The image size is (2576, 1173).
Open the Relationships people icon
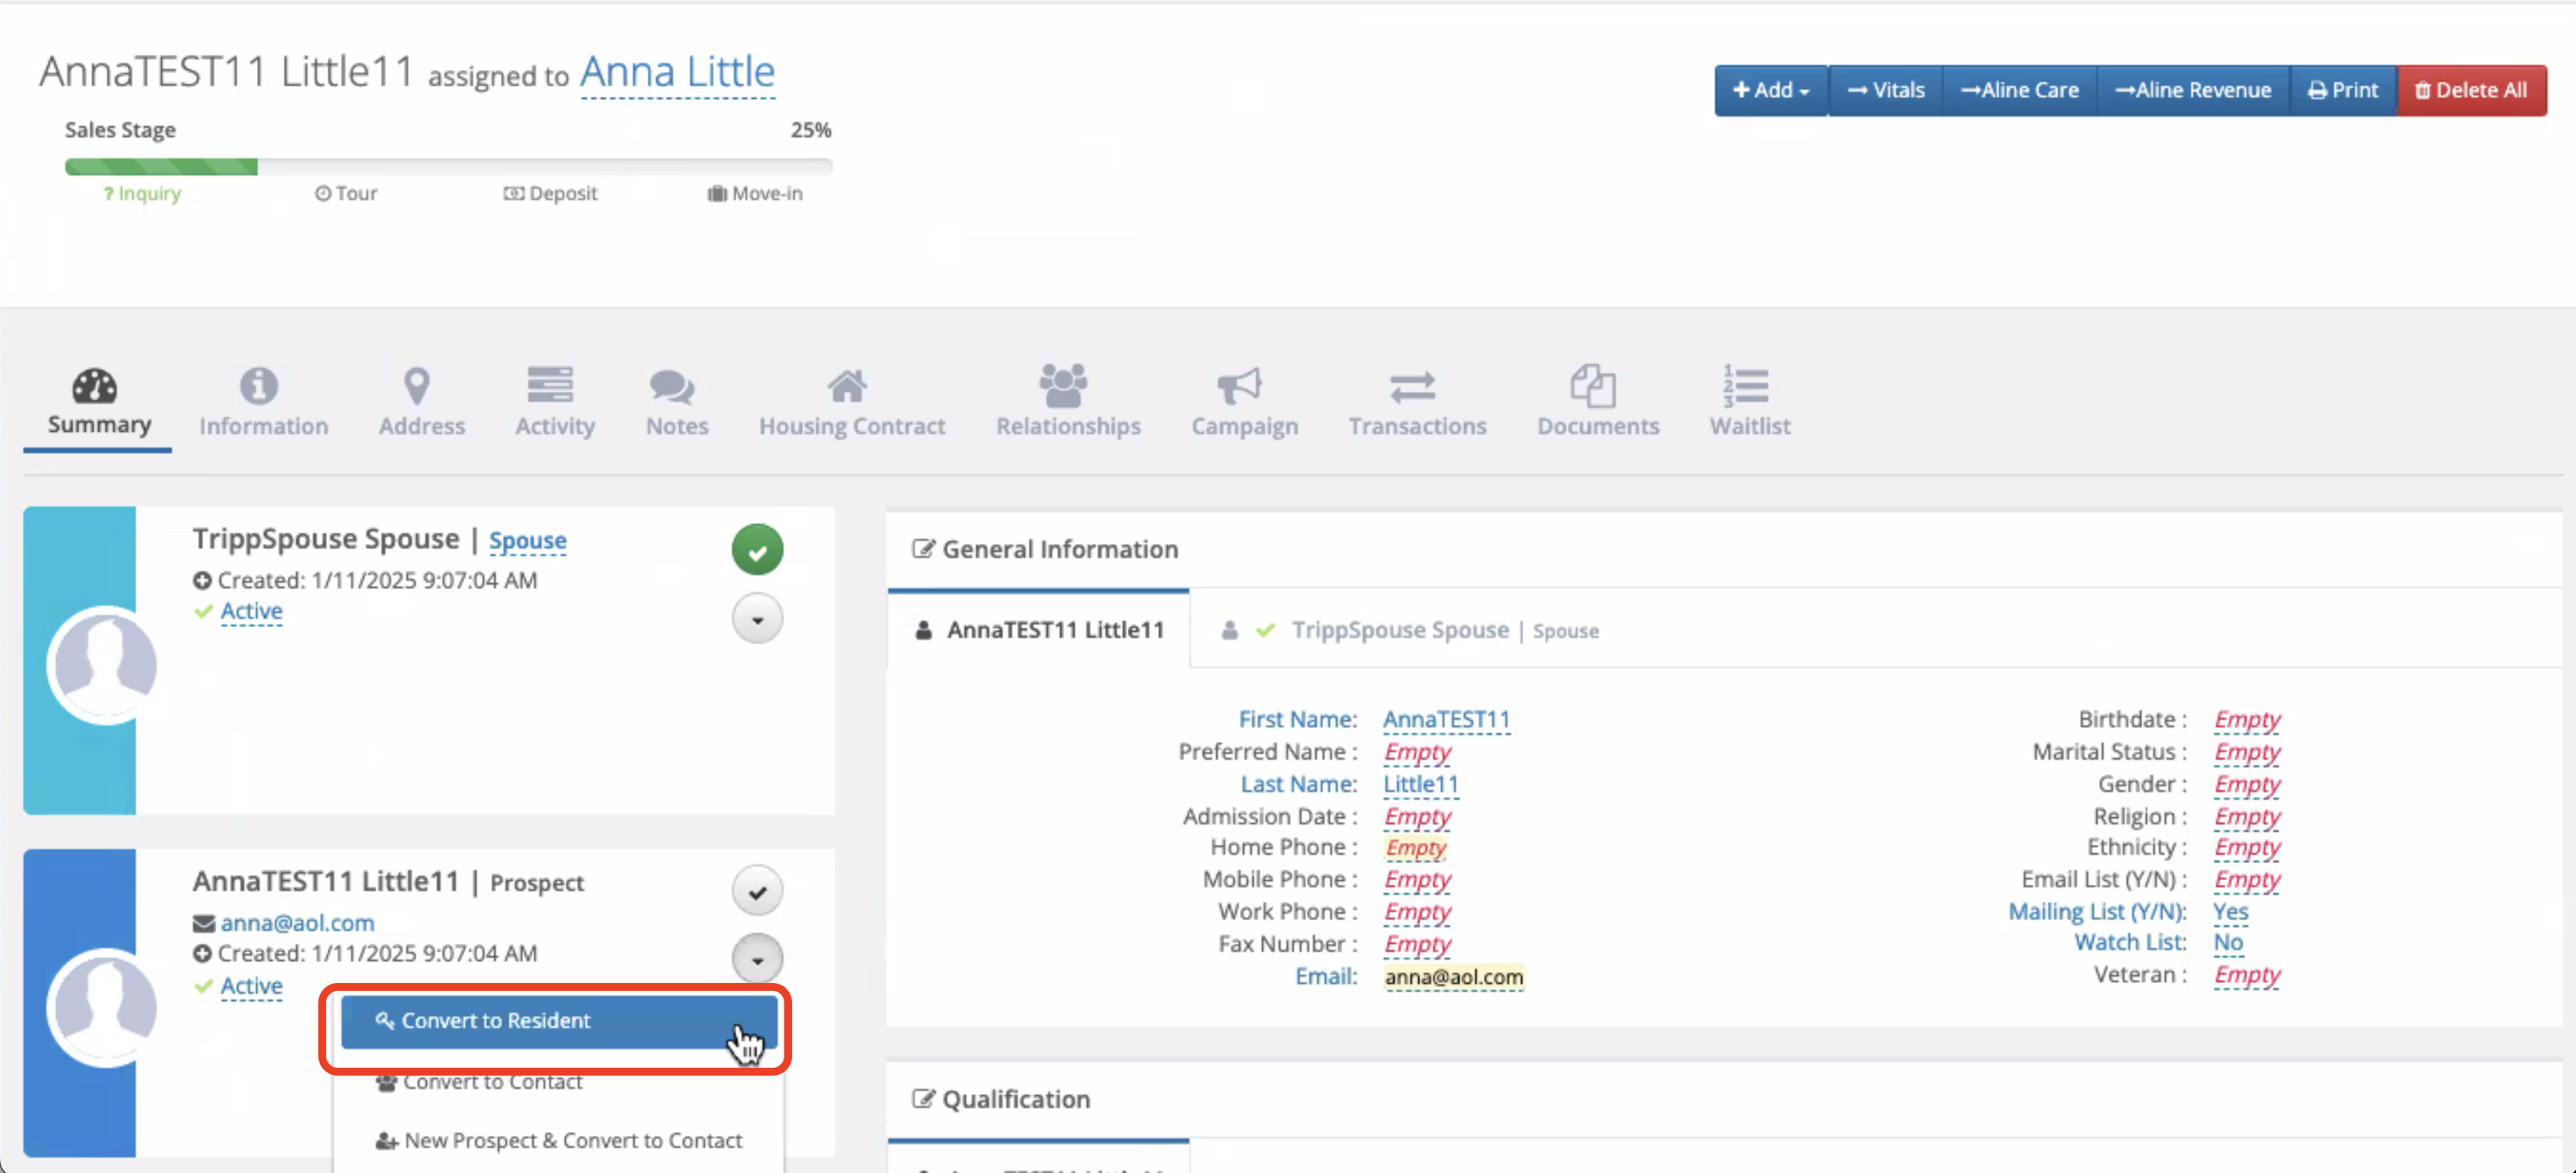coord(1063,386)
